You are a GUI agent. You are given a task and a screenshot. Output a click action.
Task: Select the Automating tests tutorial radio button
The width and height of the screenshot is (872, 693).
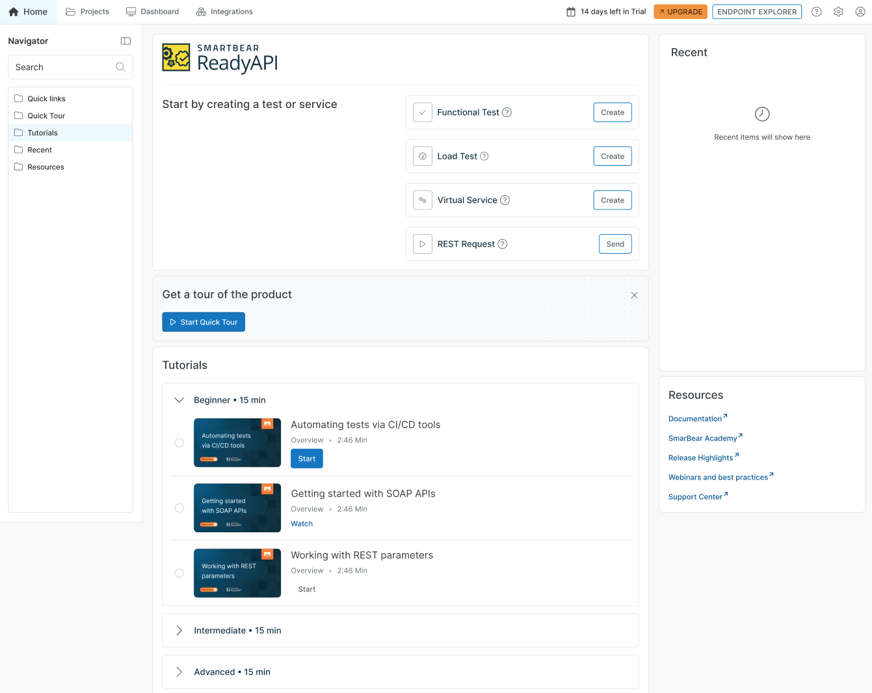pos(179,442)
